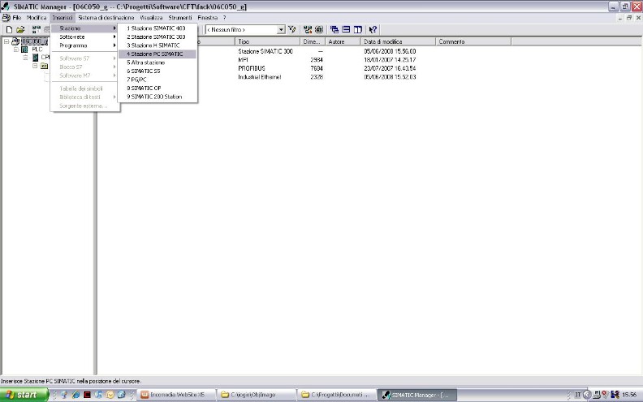Click the Accessible Nodes toolbar icon
This screenshot has width=643, height=402.
click(x=36, y=29)
